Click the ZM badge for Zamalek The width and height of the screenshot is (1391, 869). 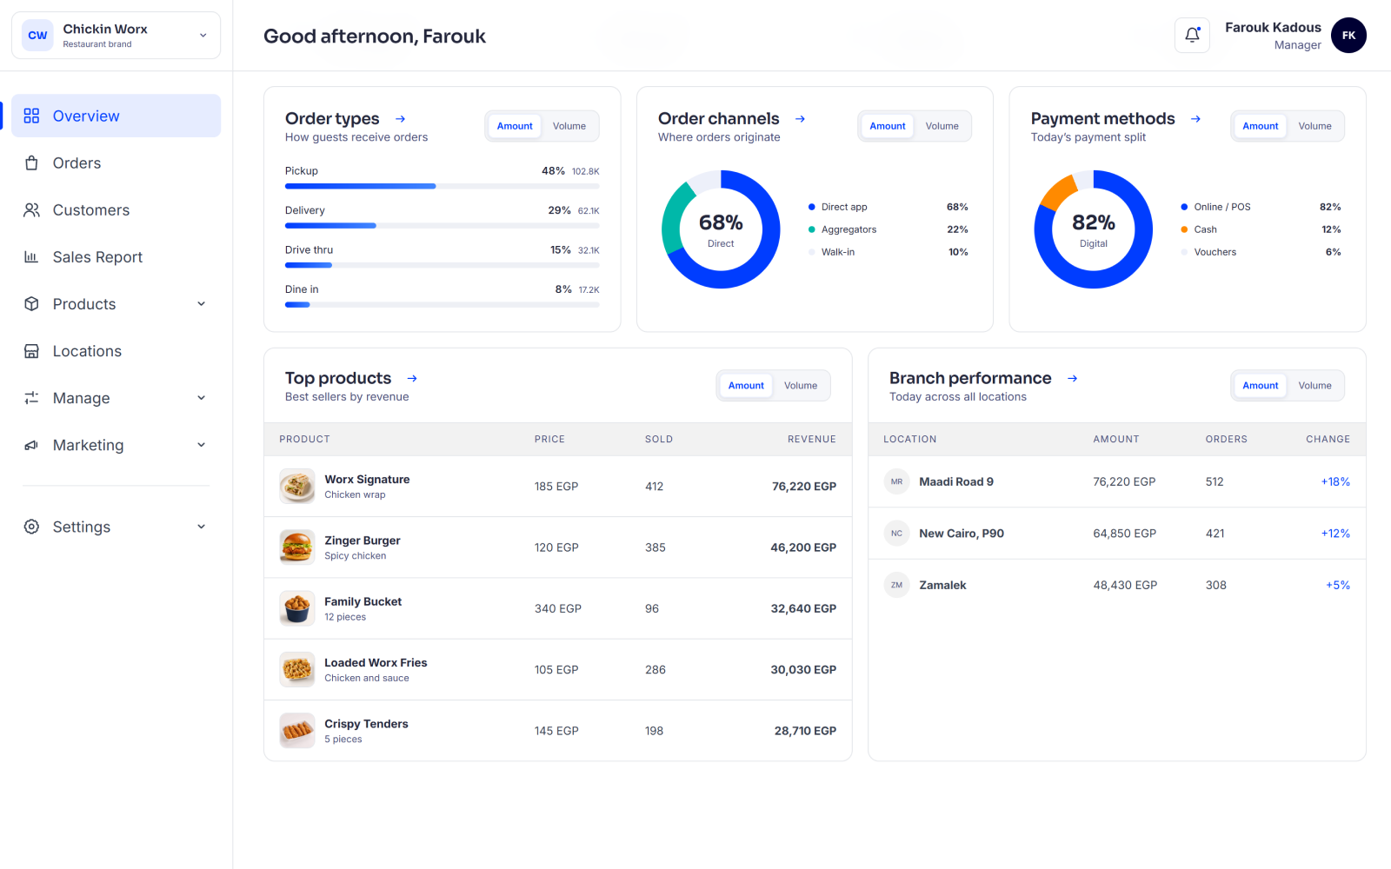[x=896, y=586]
